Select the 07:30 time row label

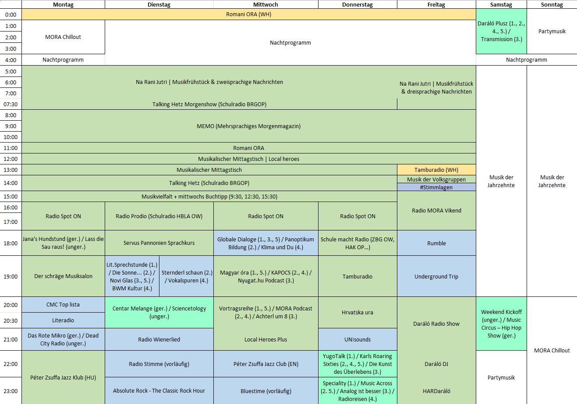(x=11, y=104)
